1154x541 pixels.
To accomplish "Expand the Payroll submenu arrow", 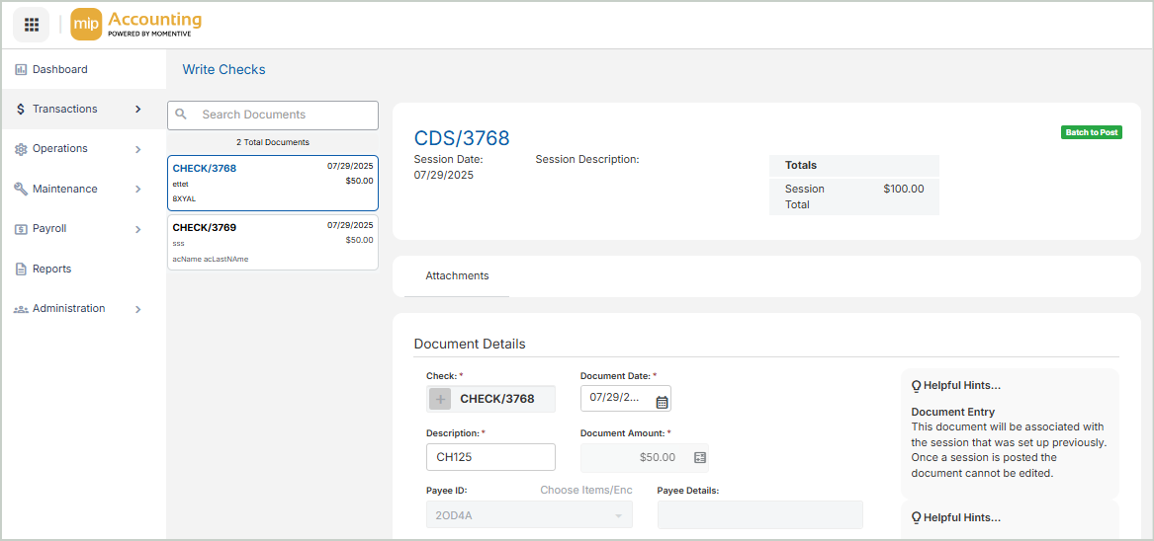I will click(x=137, y=229).
